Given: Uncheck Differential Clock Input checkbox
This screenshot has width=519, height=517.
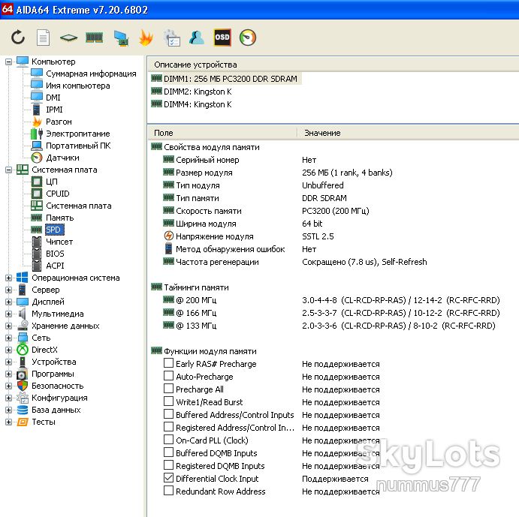Looking at the screenshot, I should click(x=168, y=478).
